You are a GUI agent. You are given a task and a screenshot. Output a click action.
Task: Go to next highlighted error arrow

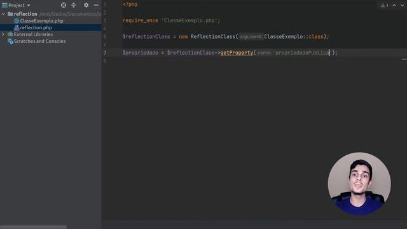tap(402, 5)
